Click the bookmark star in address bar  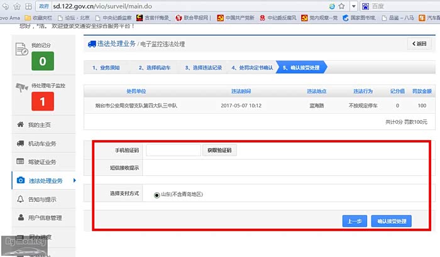pyautogui.click(x=342, y=6)
